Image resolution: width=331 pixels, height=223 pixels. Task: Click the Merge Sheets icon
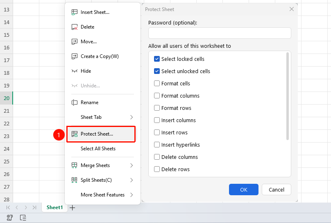pos(74,165)
